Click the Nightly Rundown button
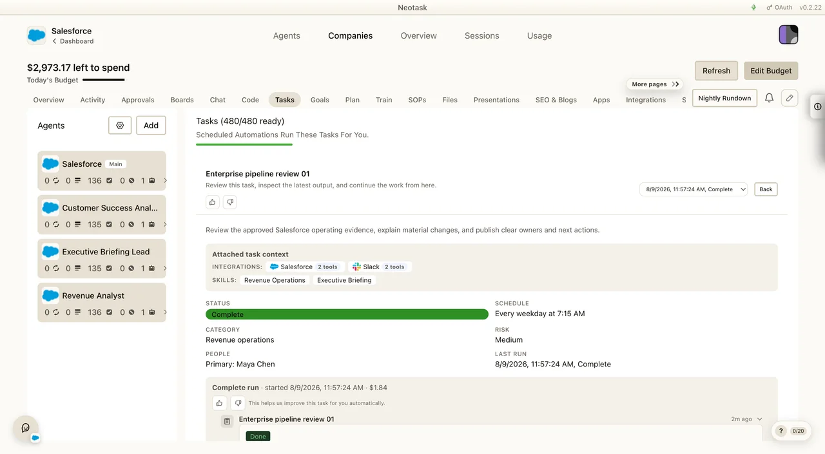 [724, 98]
